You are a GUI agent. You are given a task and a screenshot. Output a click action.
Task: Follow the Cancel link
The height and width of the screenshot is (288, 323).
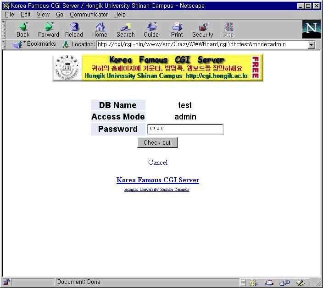(158, 163)
